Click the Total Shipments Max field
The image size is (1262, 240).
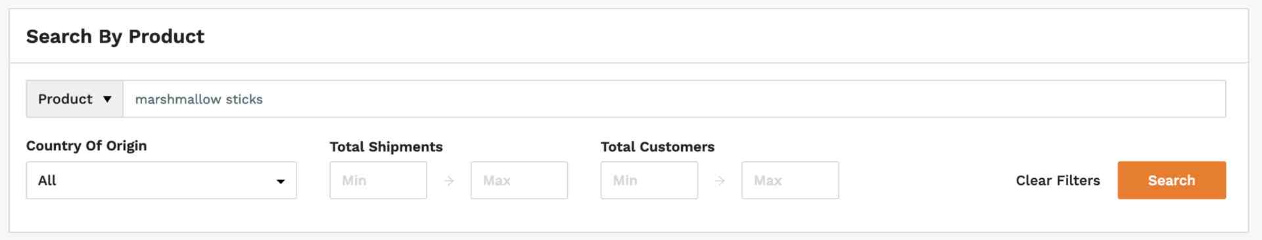(x=519, y=180)
